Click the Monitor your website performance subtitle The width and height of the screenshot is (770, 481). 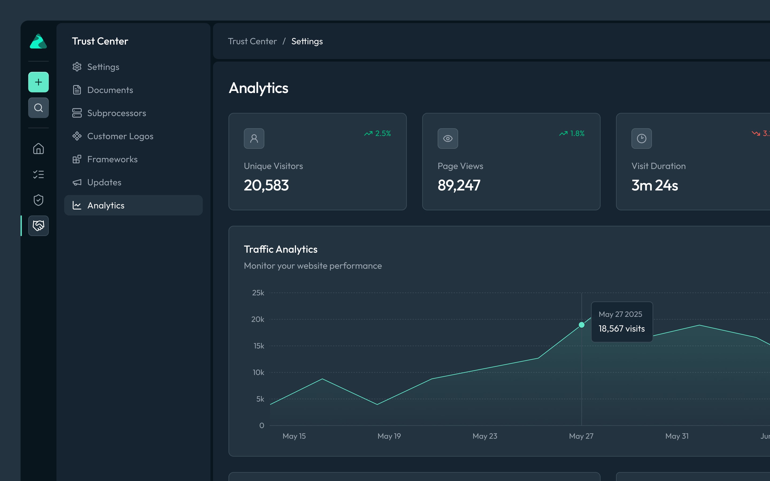313,266
